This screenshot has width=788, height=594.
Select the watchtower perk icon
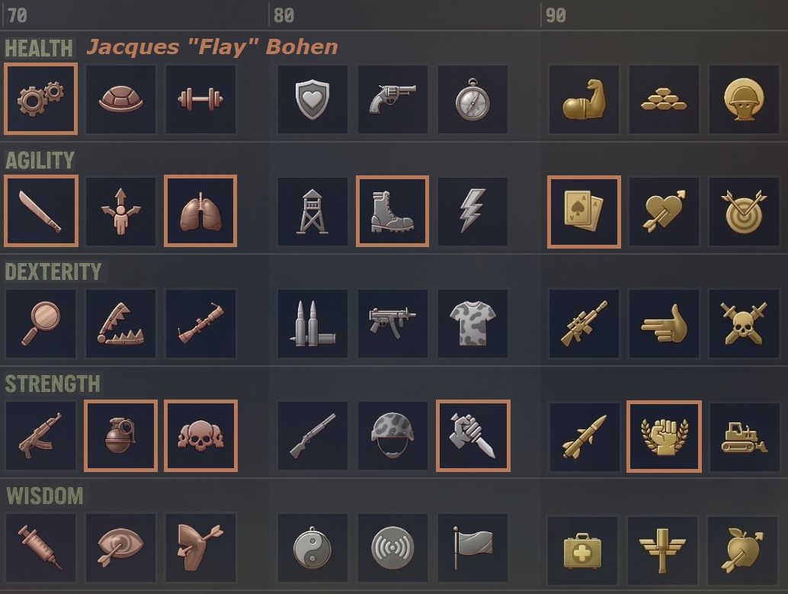pos(312,211)
